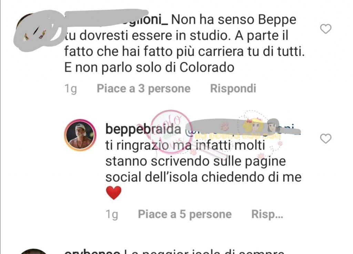This screenshot has height=254, width=353.
Task: Click the 1g timestamp under beppebraida's reply
Action: [112, 214]
